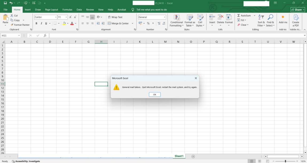Open Cell Styles gallery
Screen dimensions: 307x163
[x=200, y=20]
